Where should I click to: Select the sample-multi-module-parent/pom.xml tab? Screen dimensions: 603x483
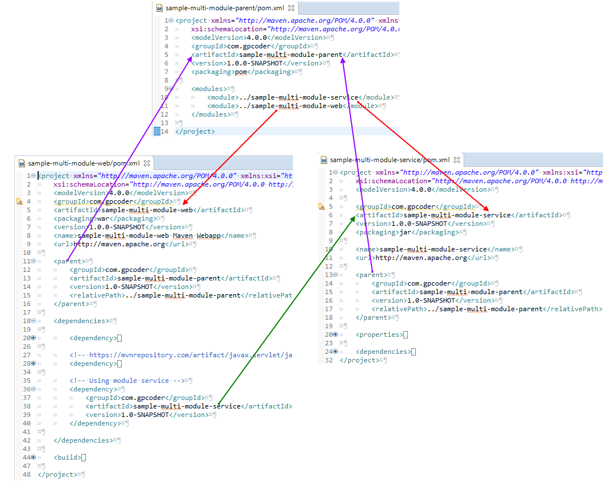point(225,9)
